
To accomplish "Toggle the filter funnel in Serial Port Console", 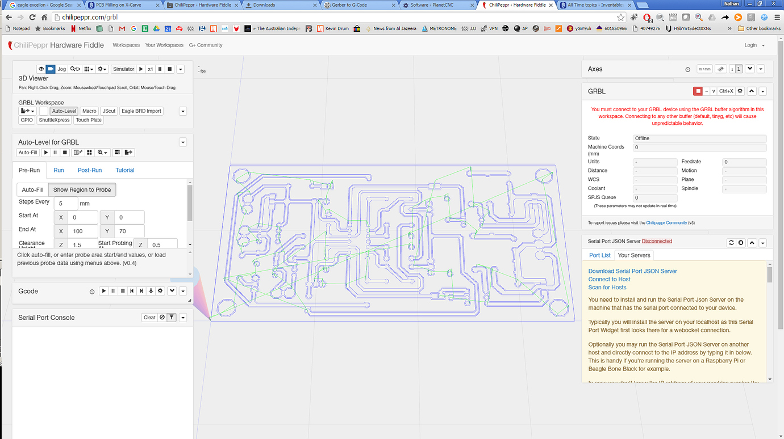I will tap(172, 318).
